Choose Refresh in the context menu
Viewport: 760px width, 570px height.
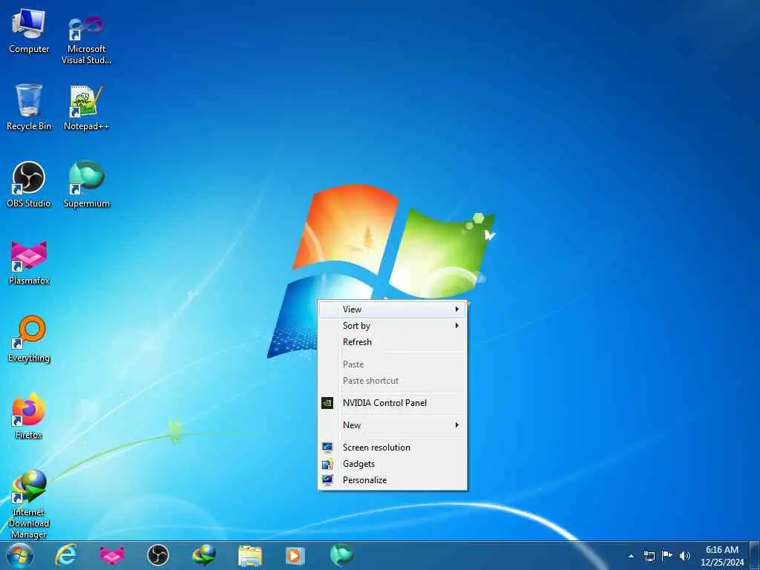tap(392, 342)
